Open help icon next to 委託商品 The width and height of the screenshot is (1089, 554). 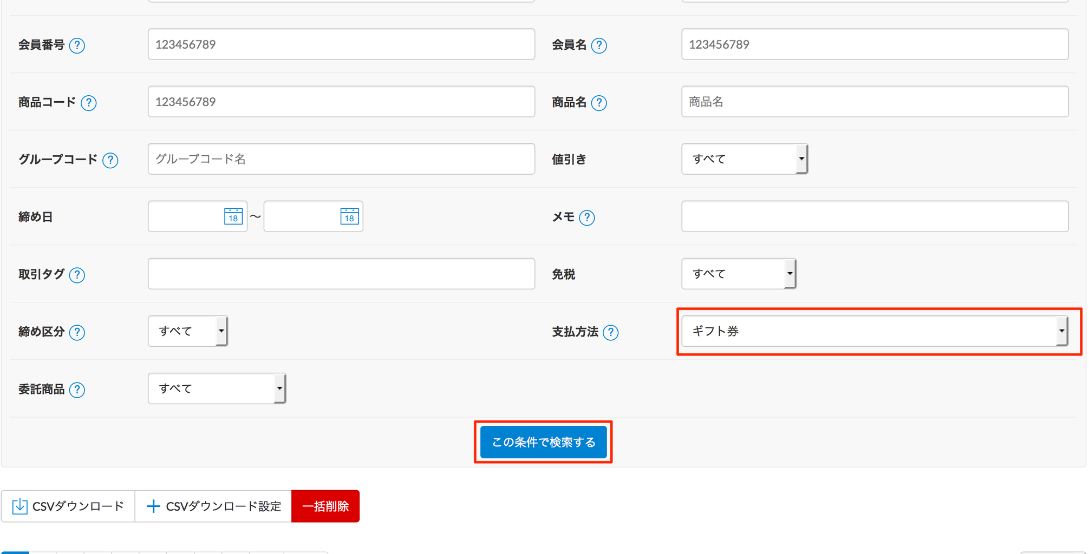(77, 390)
